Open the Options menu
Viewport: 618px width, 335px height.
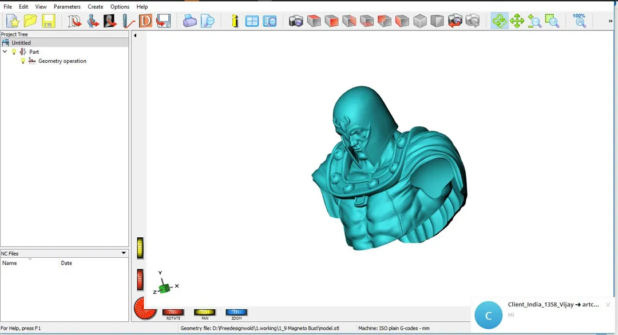[120, 7]
